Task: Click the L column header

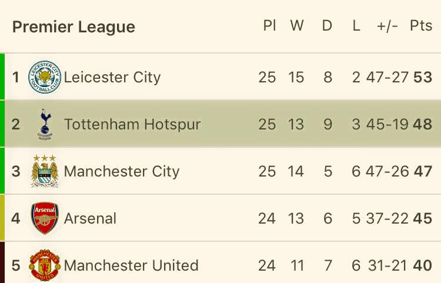Action: [x=356, y=26]
